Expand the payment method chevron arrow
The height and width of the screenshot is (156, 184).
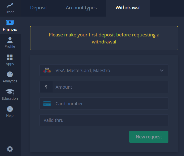click(x=162, y=70)
